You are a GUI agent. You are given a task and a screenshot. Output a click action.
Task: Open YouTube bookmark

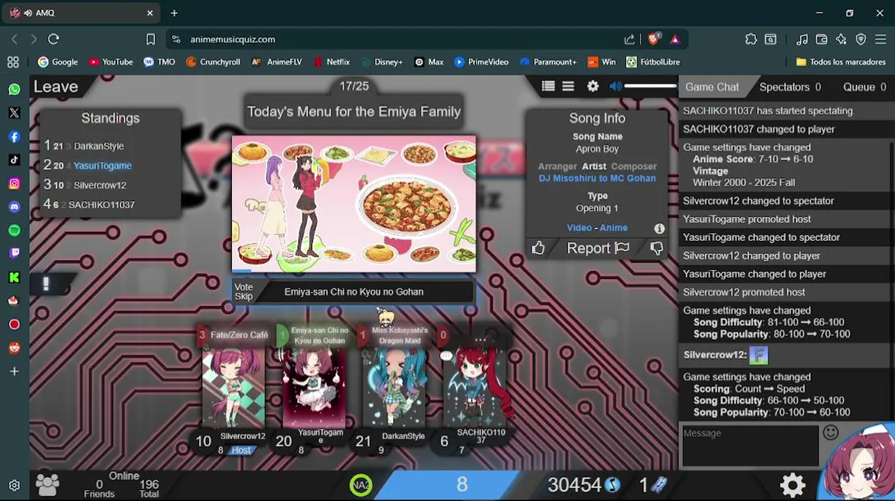pos(110,62)
